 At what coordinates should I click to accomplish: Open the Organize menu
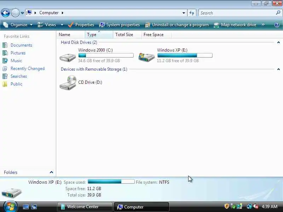pos(18,25)
